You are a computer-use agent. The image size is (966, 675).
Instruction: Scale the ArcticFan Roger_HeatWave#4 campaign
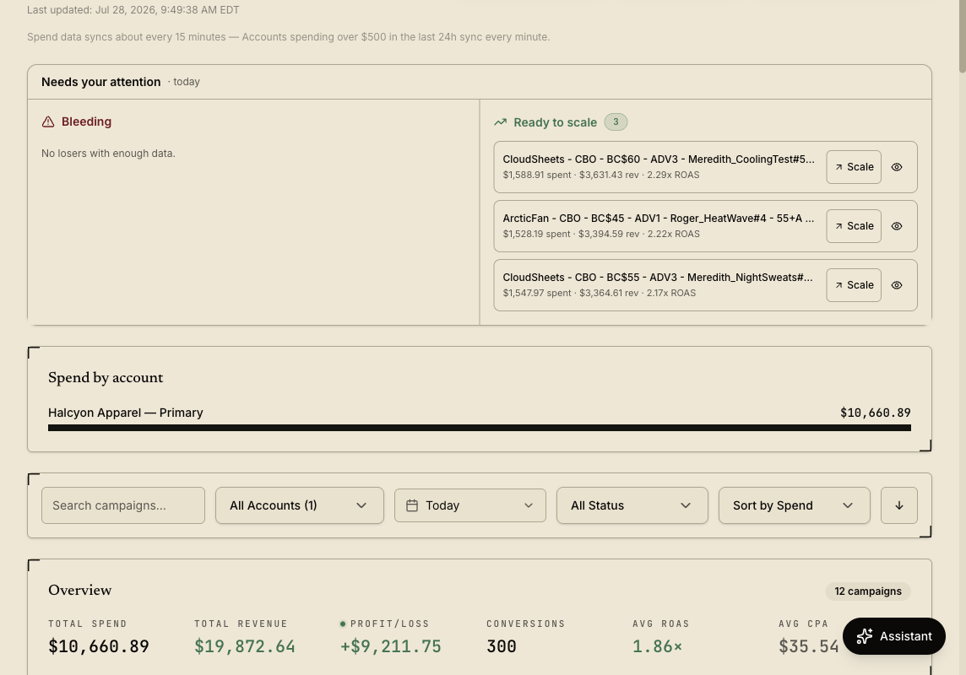tap(853, 226)
